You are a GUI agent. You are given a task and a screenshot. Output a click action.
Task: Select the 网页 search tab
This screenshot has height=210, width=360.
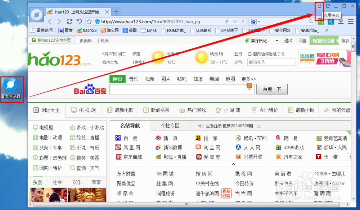(x=118, y=79)
